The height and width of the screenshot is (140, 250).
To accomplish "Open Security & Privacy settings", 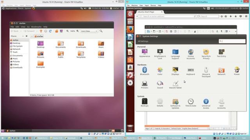I will tap(206, 54).
